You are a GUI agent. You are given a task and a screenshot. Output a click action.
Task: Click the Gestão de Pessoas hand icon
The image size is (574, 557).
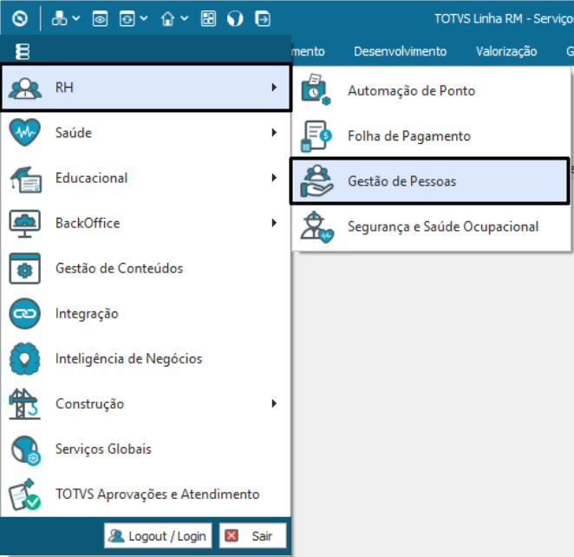(316, 181)
